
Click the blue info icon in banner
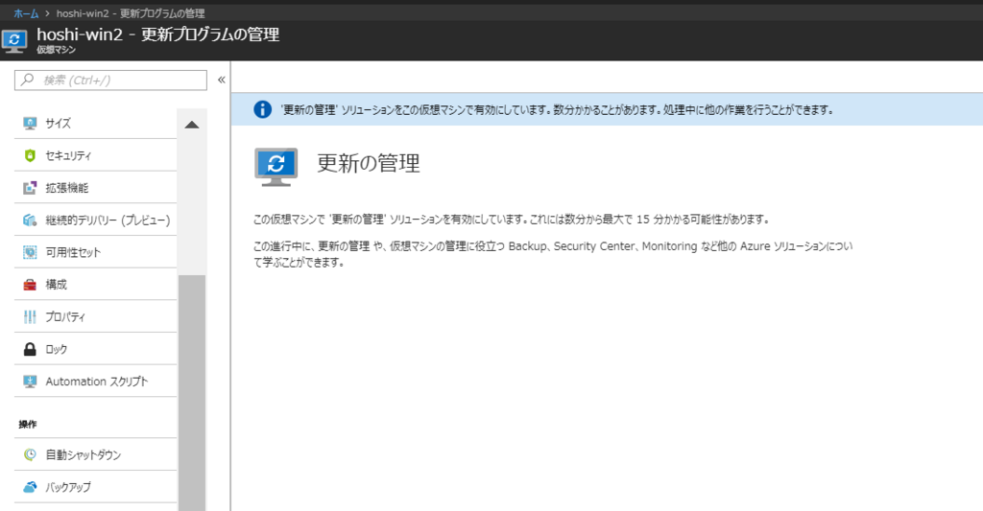(262, 109)
